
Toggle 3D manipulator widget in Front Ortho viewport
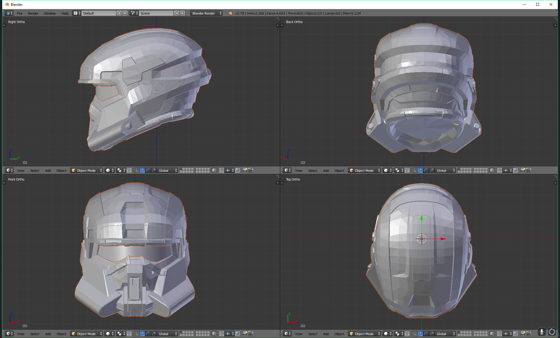point(136,334)
